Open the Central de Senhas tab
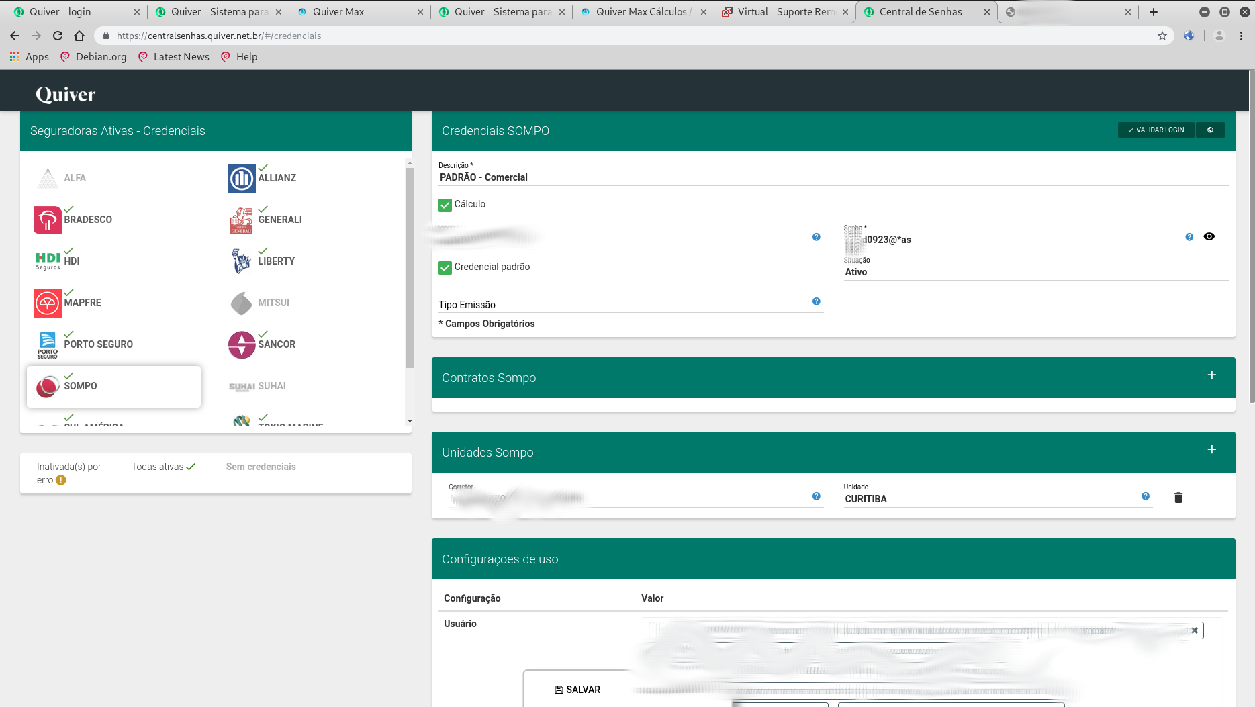 click(927, 12)
